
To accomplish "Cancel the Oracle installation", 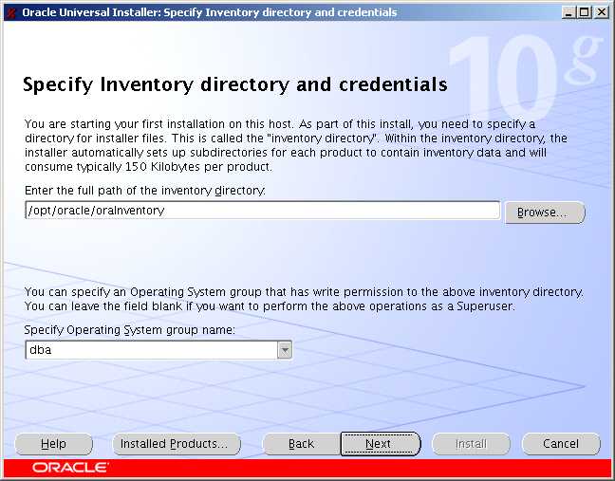I will click(561, 444).
